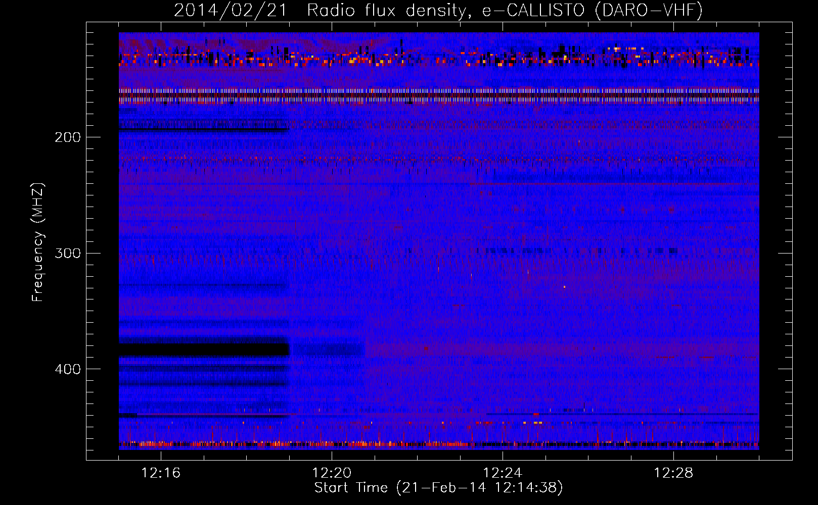Click the y-axis label 'Frequency (MHZ)'
Viewport: 818px width, 505px height.
[x=38, y=242]
